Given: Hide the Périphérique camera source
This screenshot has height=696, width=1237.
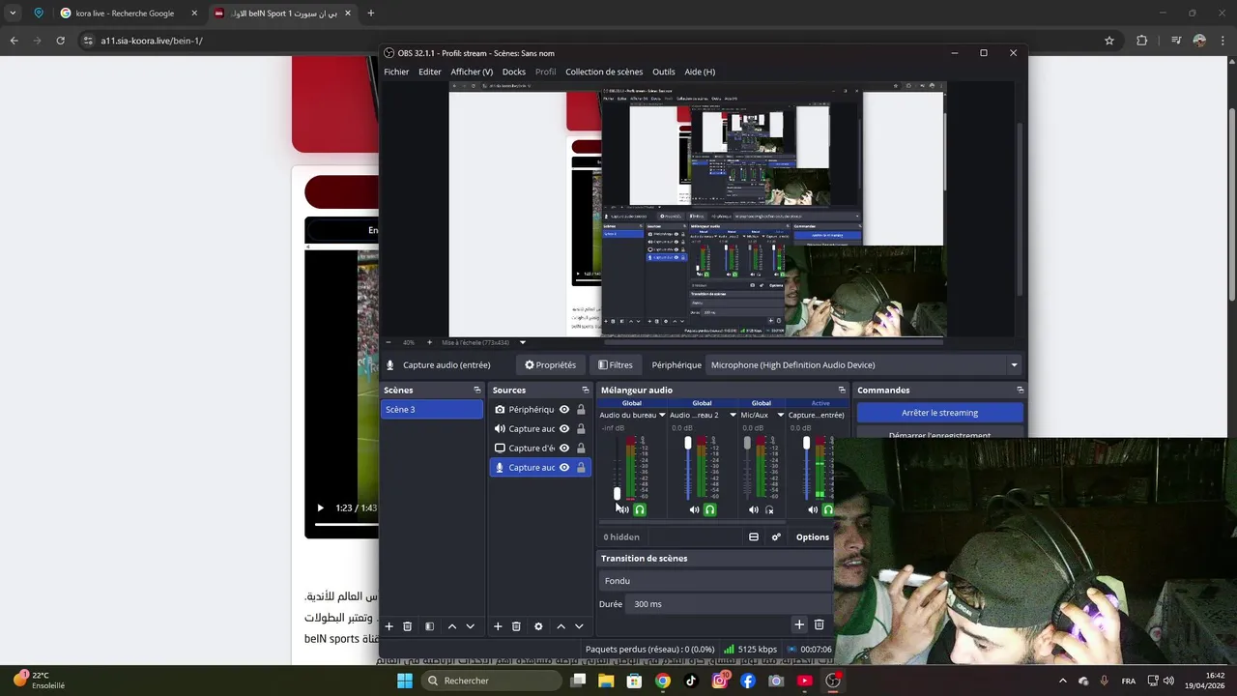Looking at the screenshot, I should click(564, 410).
